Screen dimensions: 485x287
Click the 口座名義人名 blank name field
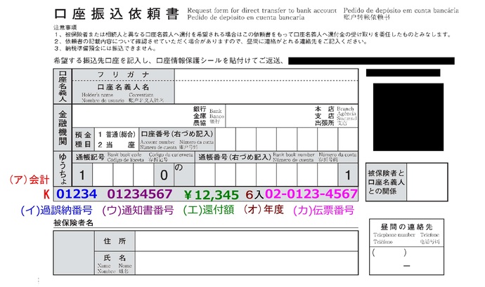(266, 92)
